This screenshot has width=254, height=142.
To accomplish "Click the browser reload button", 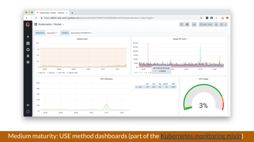I will [36, 18].
